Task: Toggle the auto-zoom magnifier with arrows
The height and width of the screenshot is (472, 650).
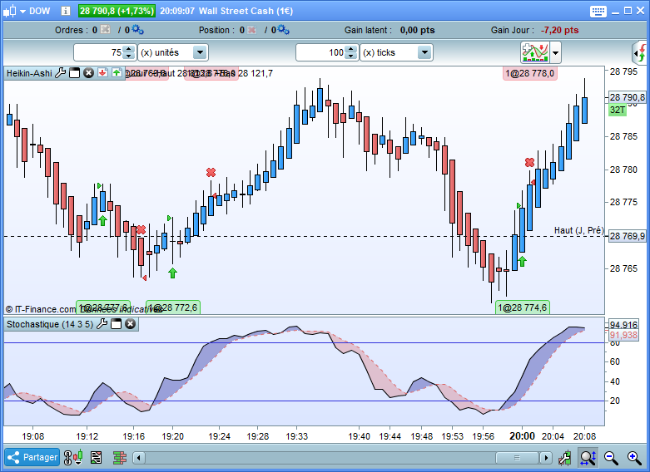Action: point(588,458)
